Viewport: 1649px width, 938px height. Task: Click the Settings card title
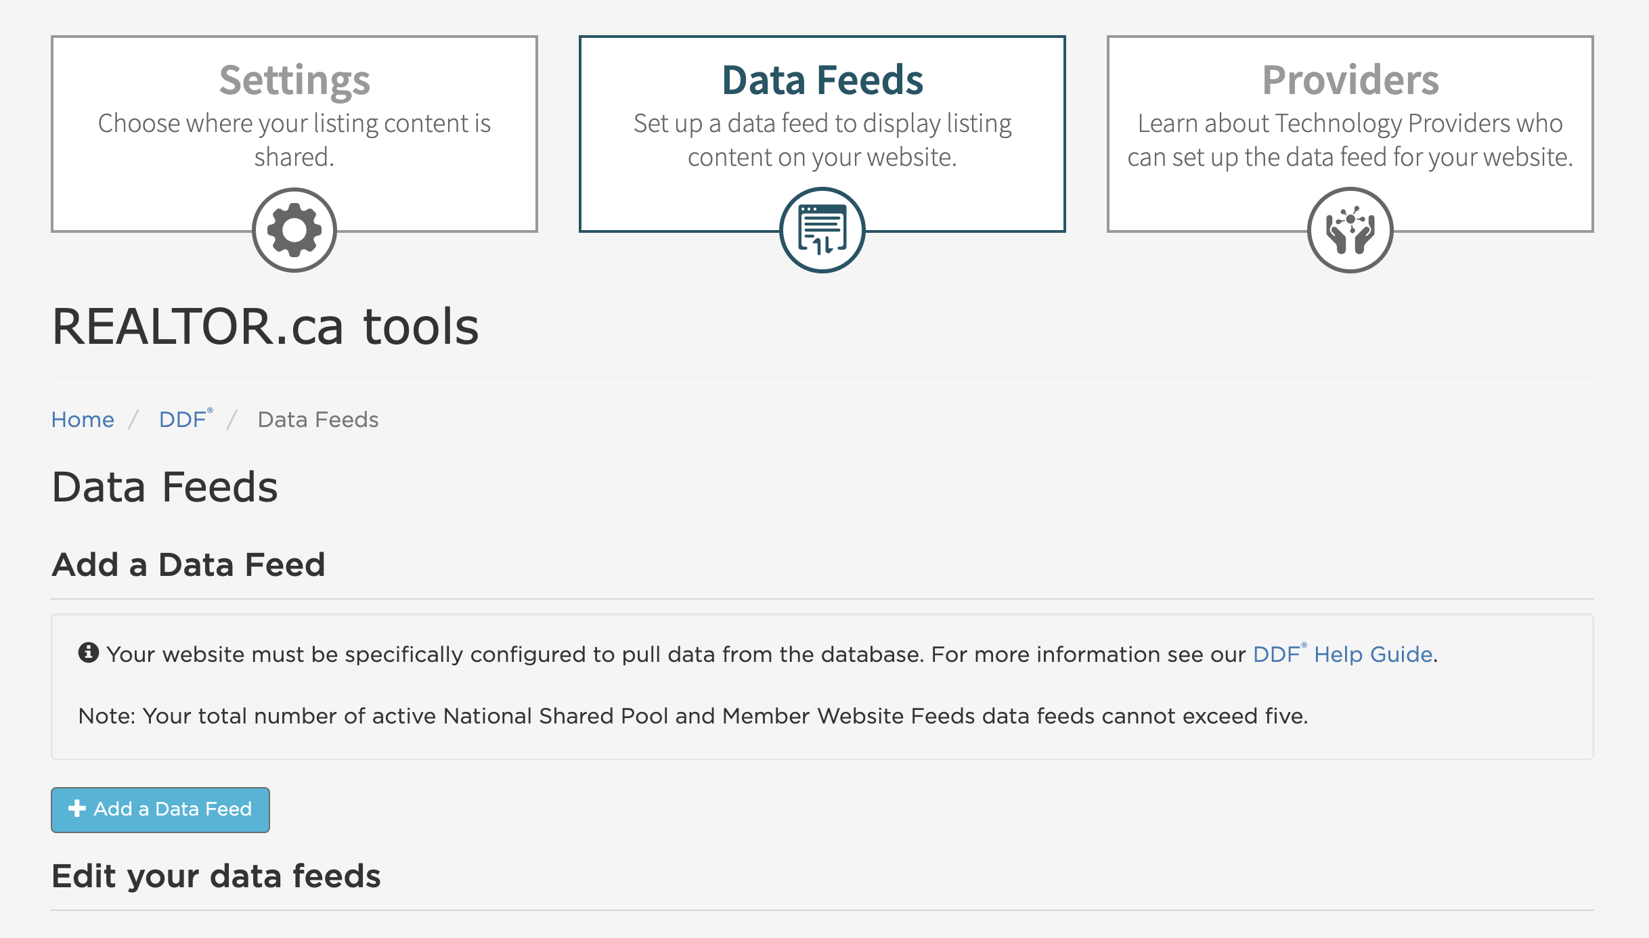[295, 81]
